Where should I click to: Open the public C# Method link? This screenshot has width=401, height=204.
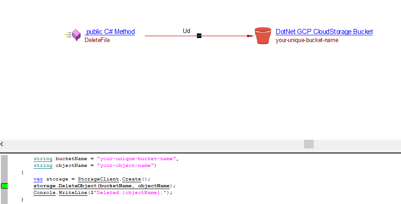coord(110,32)
